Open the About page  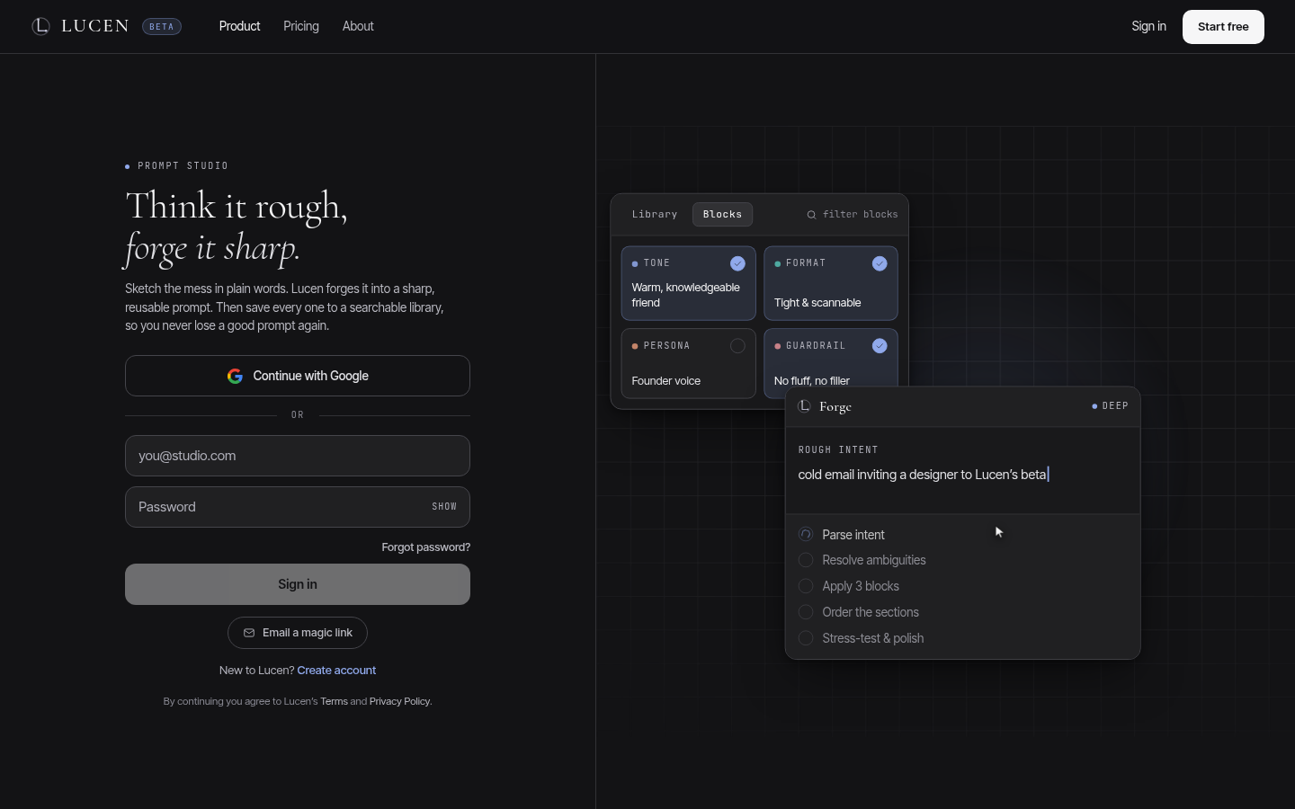pyautogui.click(x=358, y=26)
